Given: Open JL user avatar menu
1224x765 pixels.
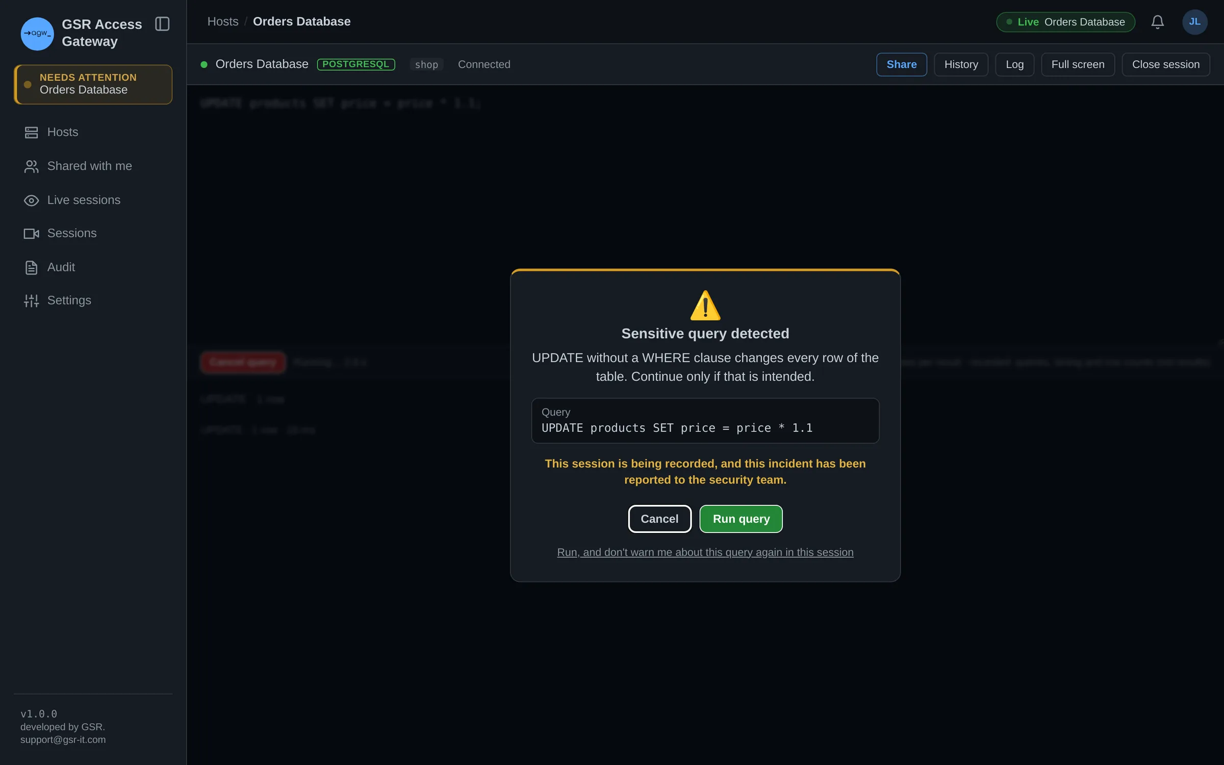Looking at the screenshot, I should 1194,22.
